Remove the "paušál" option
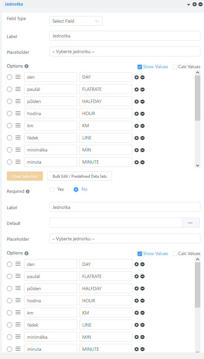 click(x=142, y=90)
